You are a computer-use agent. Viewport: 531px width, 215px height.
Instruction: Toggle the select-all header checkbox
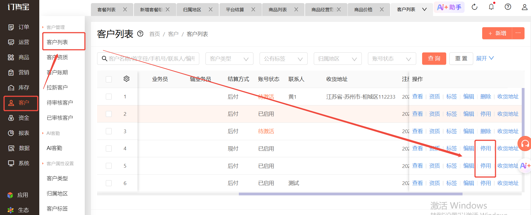tap(109, 79)
